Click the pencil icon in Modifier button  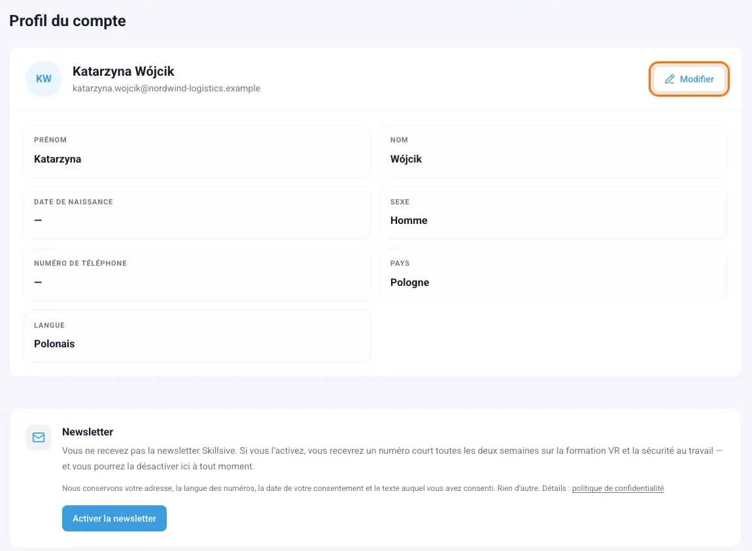click(x=670, y=79)
